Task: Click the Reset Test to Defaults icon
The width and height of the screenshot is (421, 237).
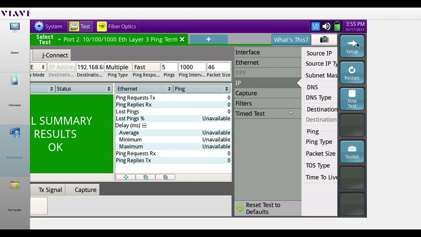Action: pyautogui.click(x=240, y=208)
